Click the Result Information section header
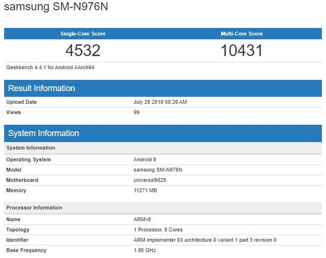Viewport: 326px width, 258px height. [x=42, y=88]
